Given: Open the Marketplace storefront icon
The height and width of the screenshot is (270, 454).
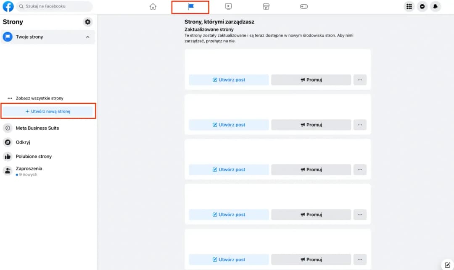Looking at the screenshot, I should [x=266, y=7].
